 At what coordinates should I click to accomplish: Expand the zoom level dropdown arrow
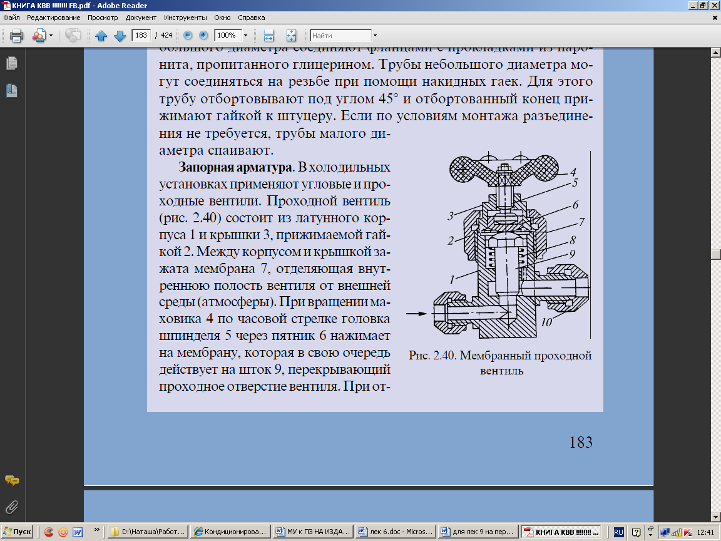click(x=245, y=36)
